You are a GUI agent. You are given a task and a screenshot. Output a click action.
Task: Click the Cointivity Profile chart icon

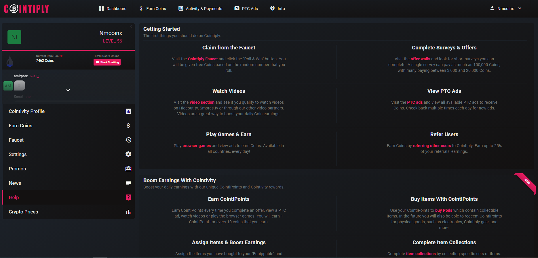[x=128, y=111]
